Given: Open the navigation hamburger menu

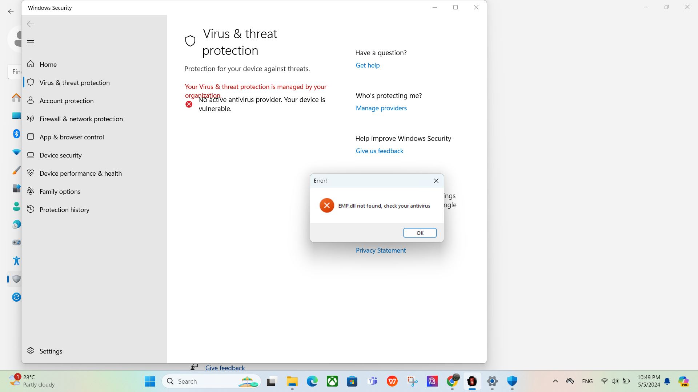Looking at the screenshot, I should tap(31, 42).
